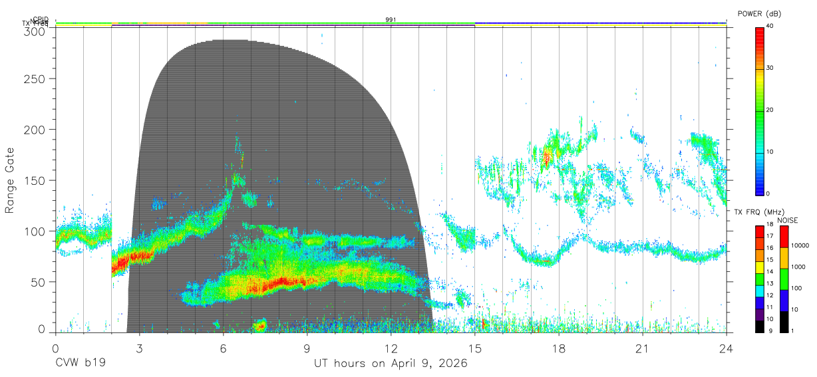Click the '1000' label on the NOISE scale
The width and height of the screenshot is (817, 377).
[x=798, y=267]
